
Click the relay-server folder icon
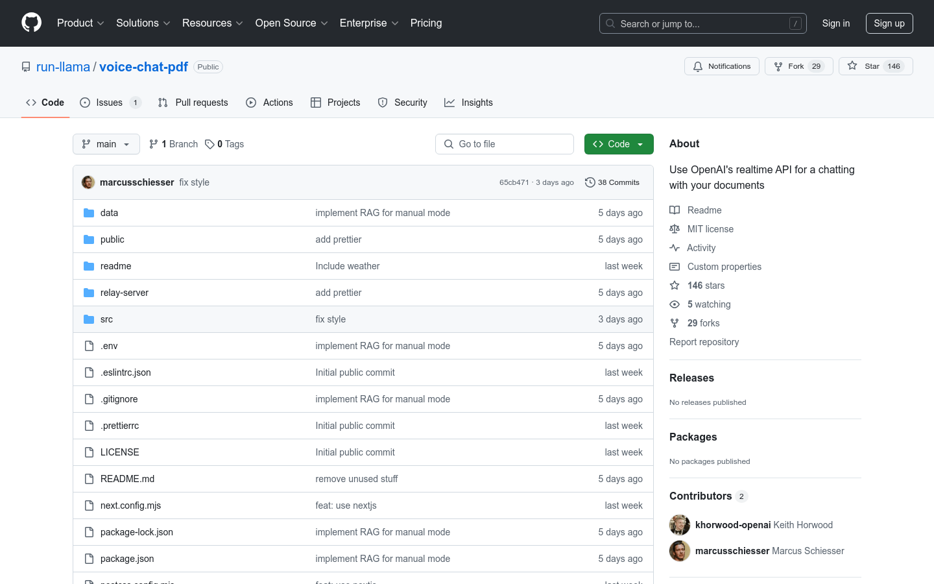click(89, 293)
